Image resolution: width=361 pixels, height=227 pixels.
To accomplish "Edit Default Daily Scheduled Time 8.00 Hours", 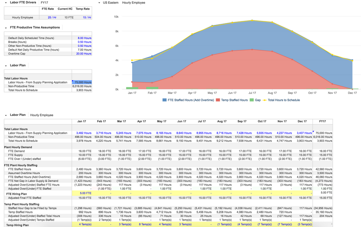I will click(85, 38).
